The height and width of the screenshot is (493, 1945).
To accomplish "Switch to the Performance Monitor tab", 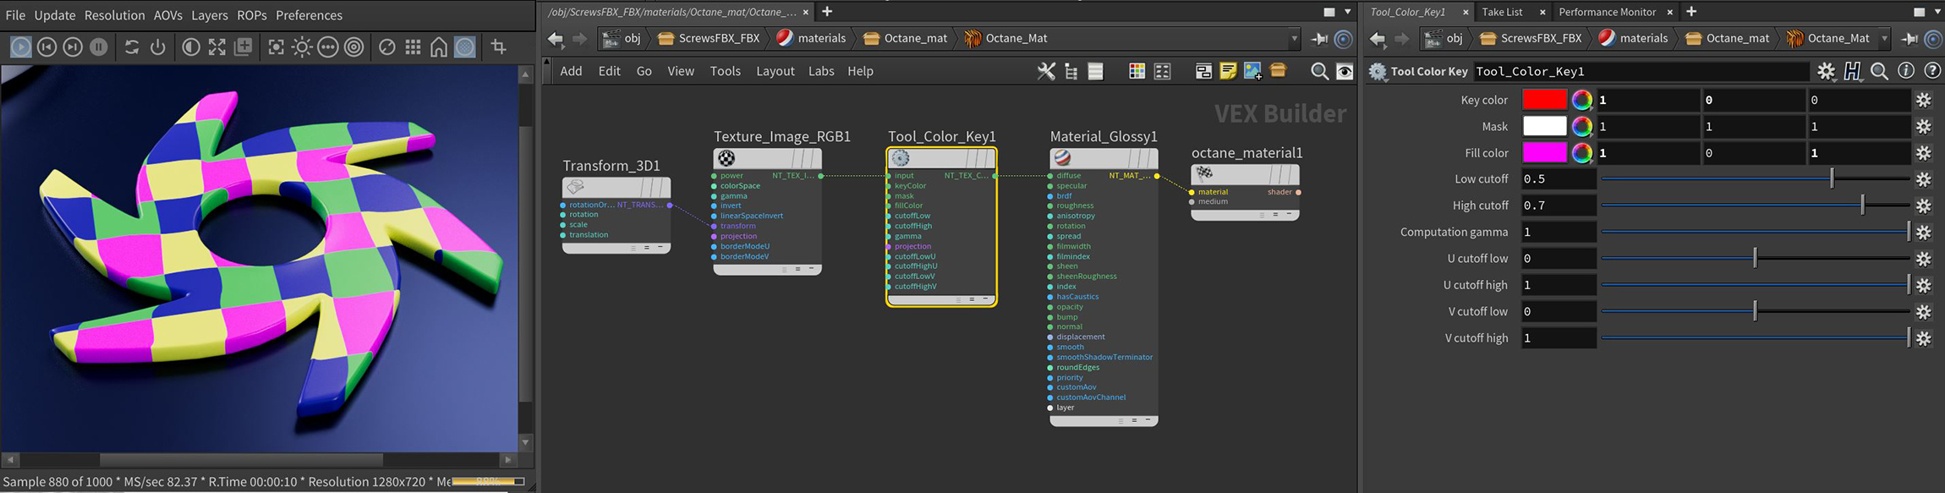I will 1607,12.
